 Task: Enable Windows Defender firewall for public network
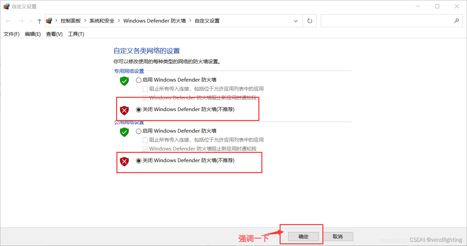point(138,131)
